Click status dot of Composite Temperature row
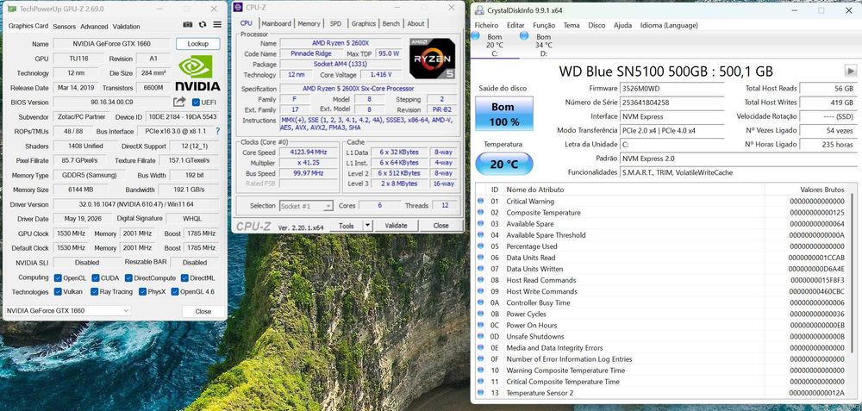This screenshot has height=411, width=862. (480, 212)
